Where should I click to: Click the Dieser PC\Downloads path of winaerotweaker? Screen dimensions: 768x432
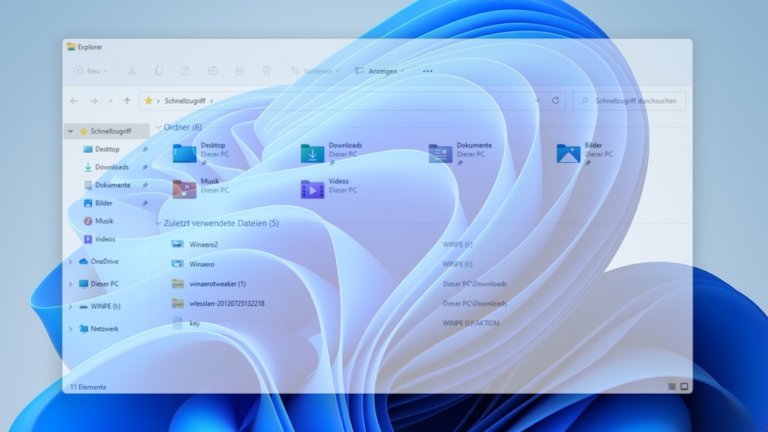click(x=474, y=284)
